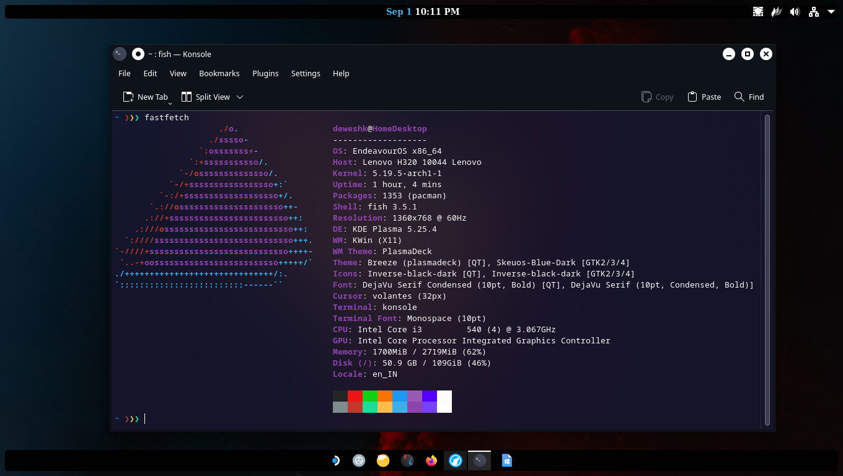Click the 'Terminal Font: Monospace (10pt)' line

410,318
